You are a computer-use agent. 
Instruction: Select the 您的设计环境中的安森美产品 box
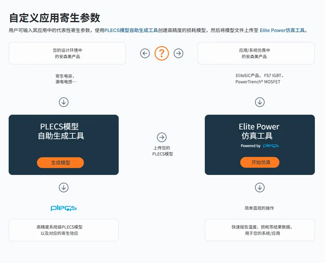pos(67,53)
